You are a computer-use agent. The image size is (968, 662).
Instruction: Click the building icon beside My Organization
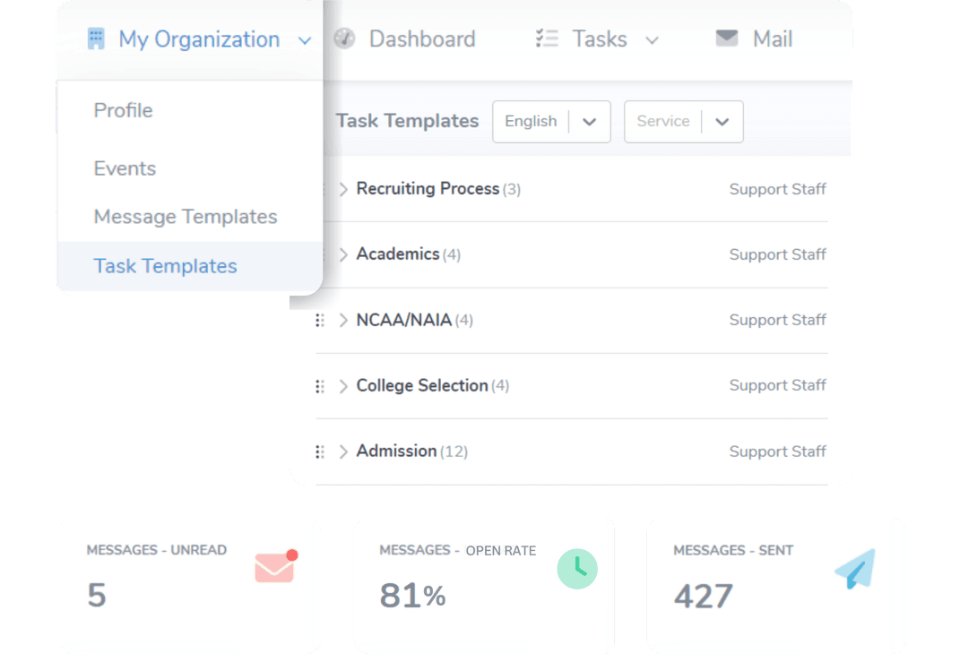click(96, 39)
